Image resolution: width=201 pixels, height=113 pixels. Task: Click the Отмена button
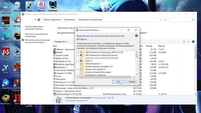(132, 82)
